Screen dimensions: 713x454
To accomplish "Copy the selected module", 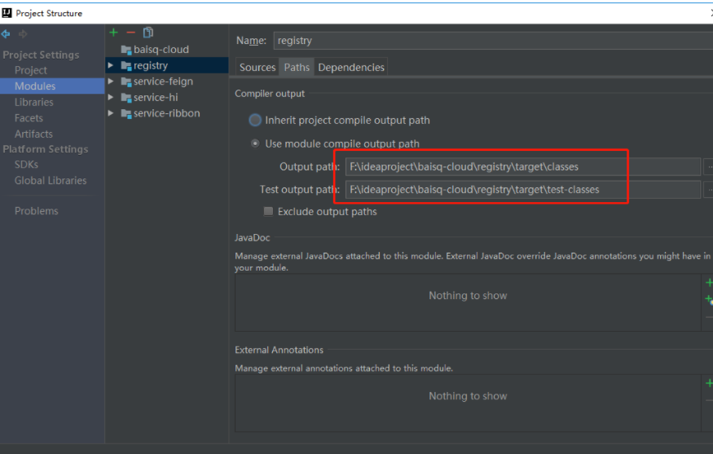I will [x=148, y=33].
